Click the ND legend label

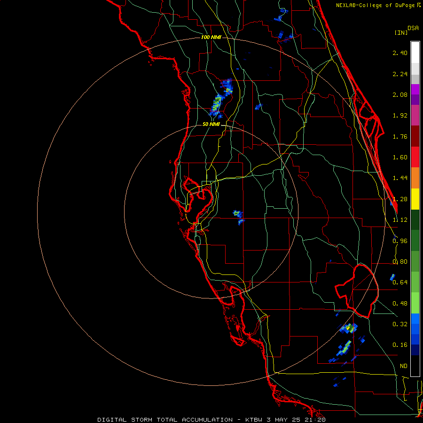[x=404, y=366]
